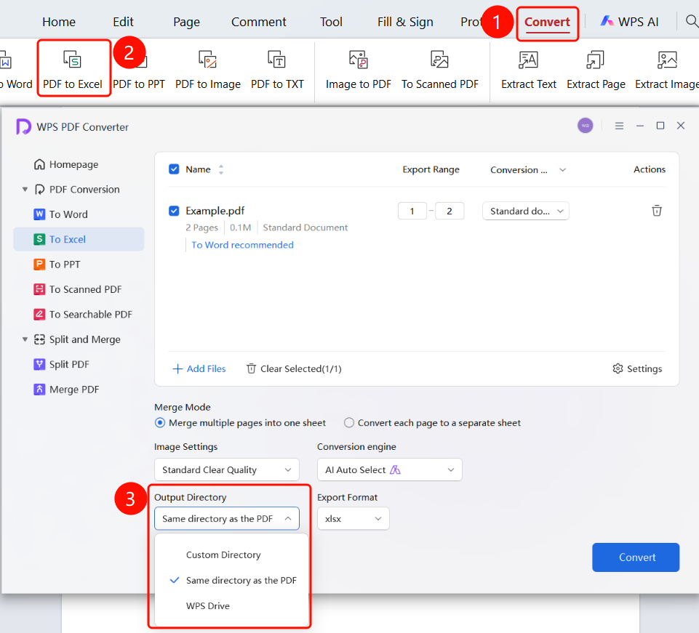The image size is (699, 633).
Task: Open the converter hamburger menu
Action: tap(619, 126)
